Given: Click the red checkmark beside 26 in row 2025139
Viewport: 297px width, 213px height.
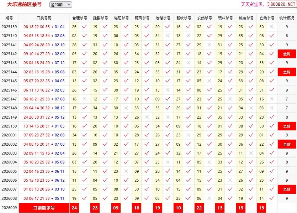Looking at the screenshot, I should click(x=84, y=27).
